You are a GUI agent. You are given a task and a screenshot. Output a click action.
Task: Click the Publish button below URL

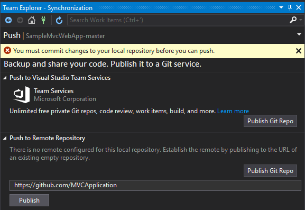click(29, 200)
